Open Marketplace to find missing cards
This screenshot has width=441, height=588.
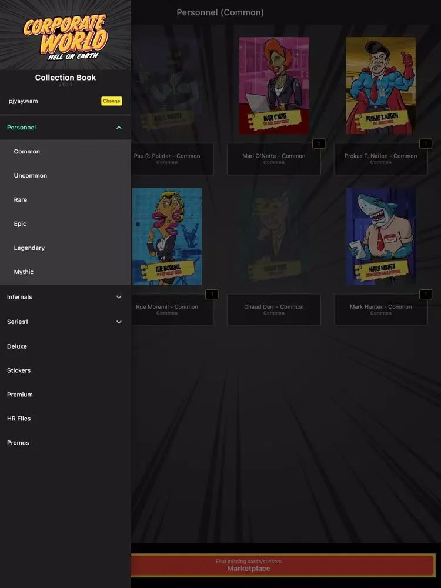pos(283,565)
